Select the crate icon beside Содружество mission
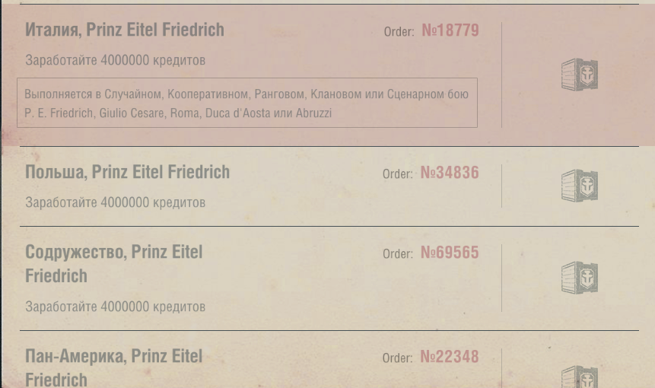The height and width of the screenshot is (388, 655). pos(580,278)
